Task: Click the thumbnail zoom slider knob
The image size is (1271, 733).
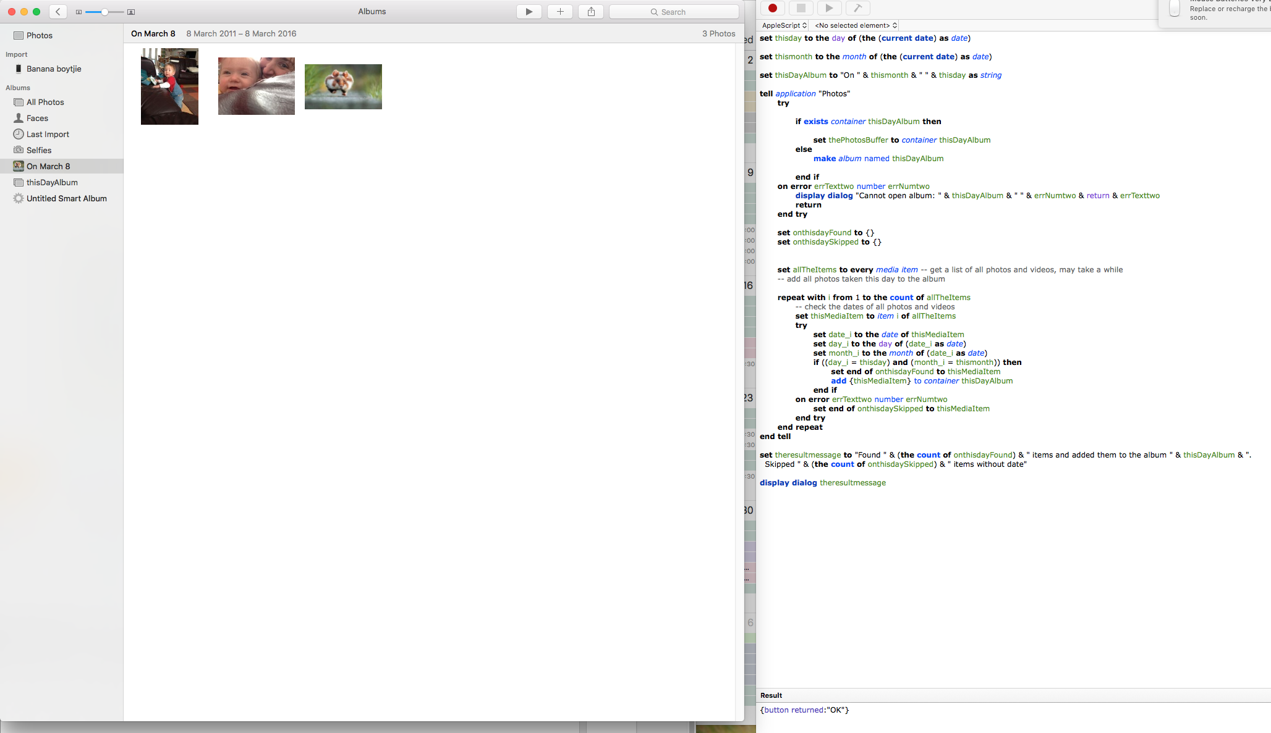Action: tap(104, 12)
